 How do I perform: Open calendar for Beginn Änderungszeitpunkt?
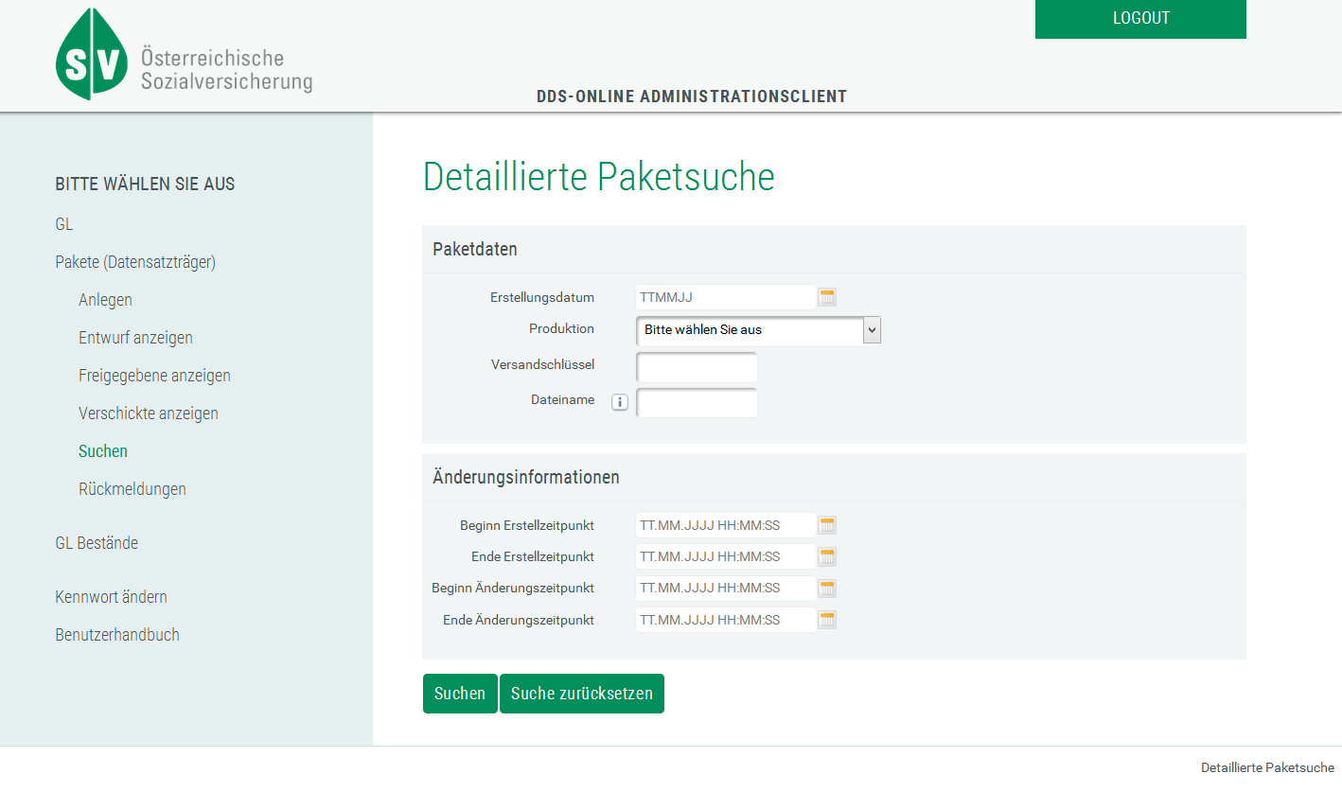point(827,589)
